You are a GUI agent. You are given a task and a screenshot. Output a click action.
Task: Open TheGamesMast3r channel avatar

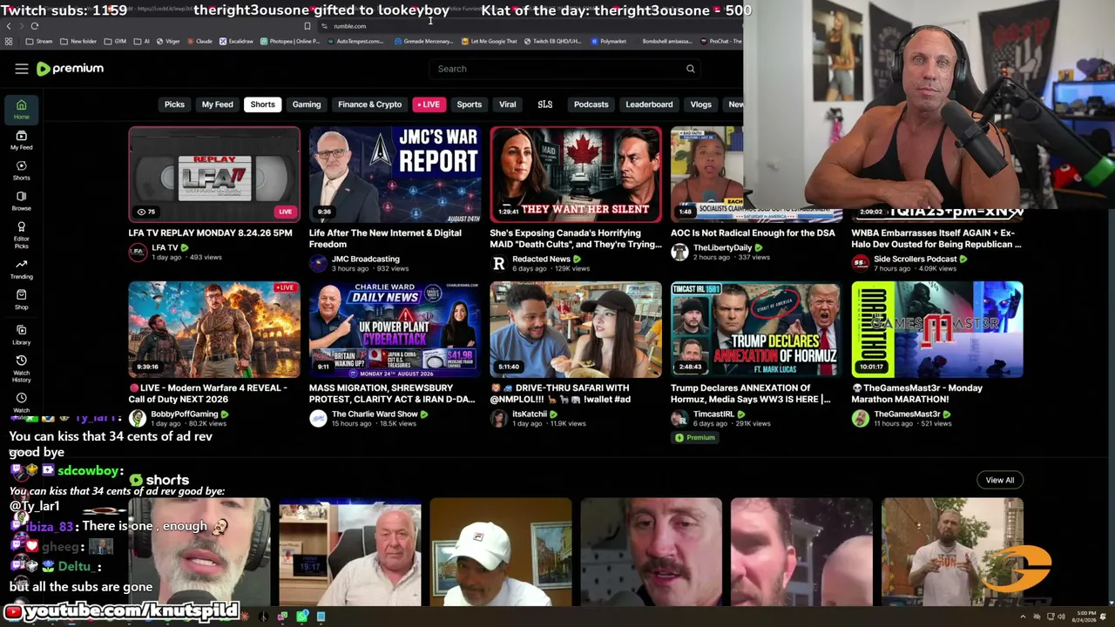[861, 418]
